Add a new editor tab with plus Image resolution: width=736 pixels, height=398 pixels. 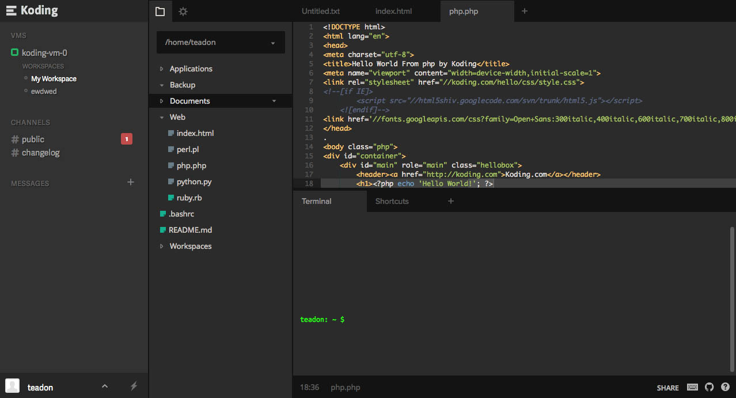click(x=524, y=11)
